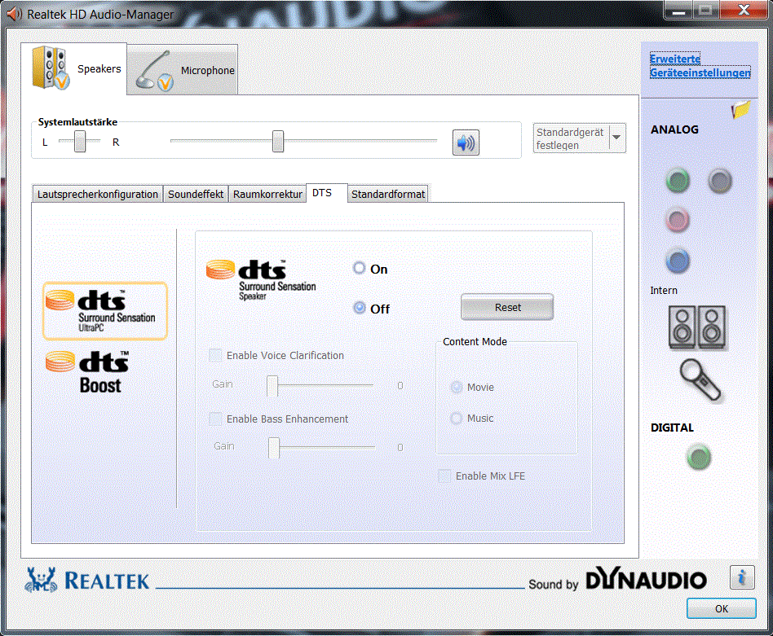The height and width of the screenshot is (636, 773).
Task: Click the Systemlautstärke label
Action: coord(77,122)
